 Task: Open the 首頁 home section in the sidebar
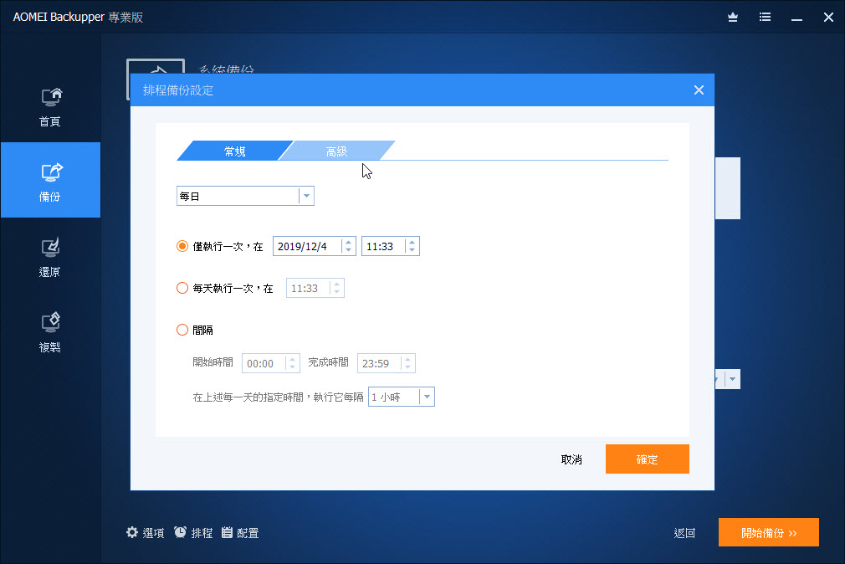[x=50, y=107]
